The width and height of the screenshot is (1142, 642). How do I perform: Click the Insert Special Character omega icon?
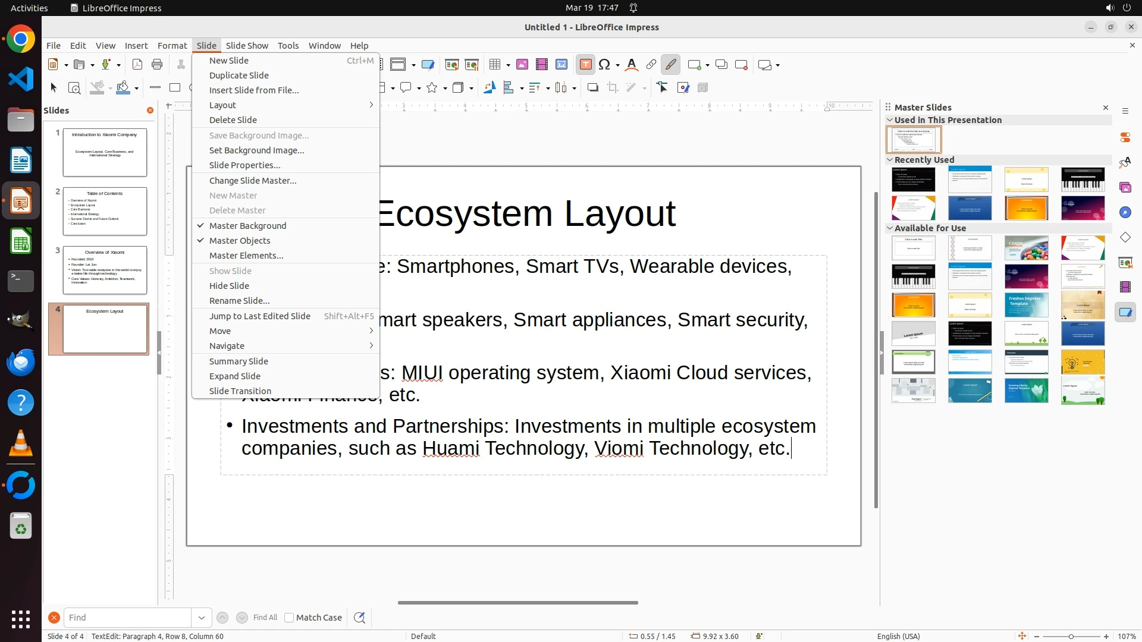pos(605,65)
